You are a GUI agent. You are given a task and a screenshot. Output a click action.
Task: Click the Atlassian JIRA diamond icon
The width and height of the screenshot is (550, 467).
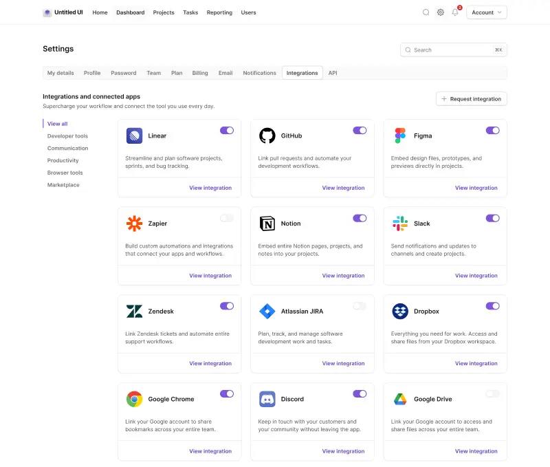tap(267, 311)
